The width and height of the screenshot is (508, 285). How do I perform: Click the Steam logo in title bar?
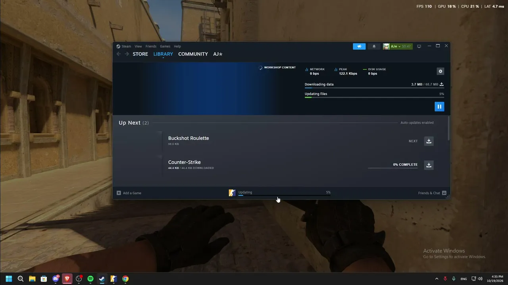(118, 46)
